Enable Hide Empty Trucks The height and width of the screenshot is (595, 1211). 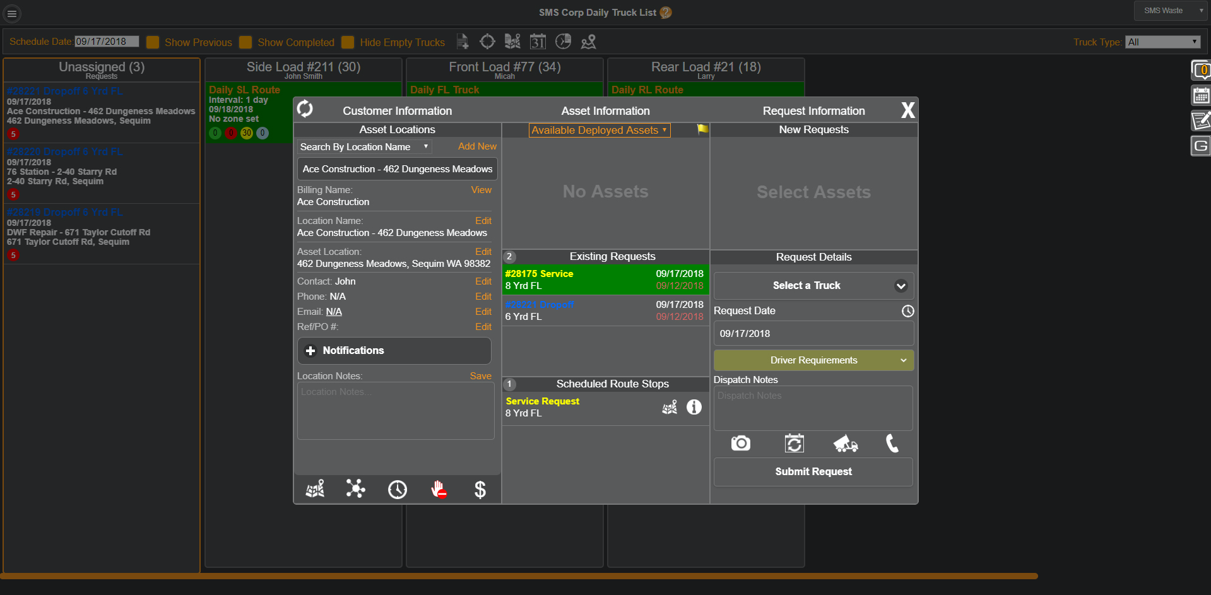[x=348, y=42]
